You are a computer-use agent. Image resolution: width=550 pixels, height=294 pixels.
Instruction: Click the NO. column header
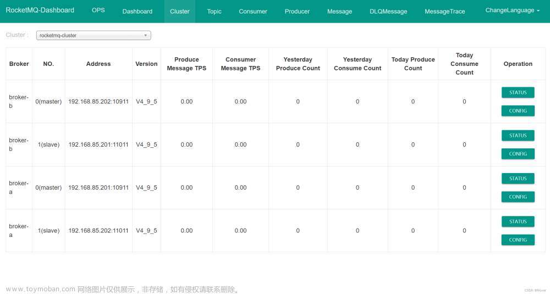pos(48,64)
